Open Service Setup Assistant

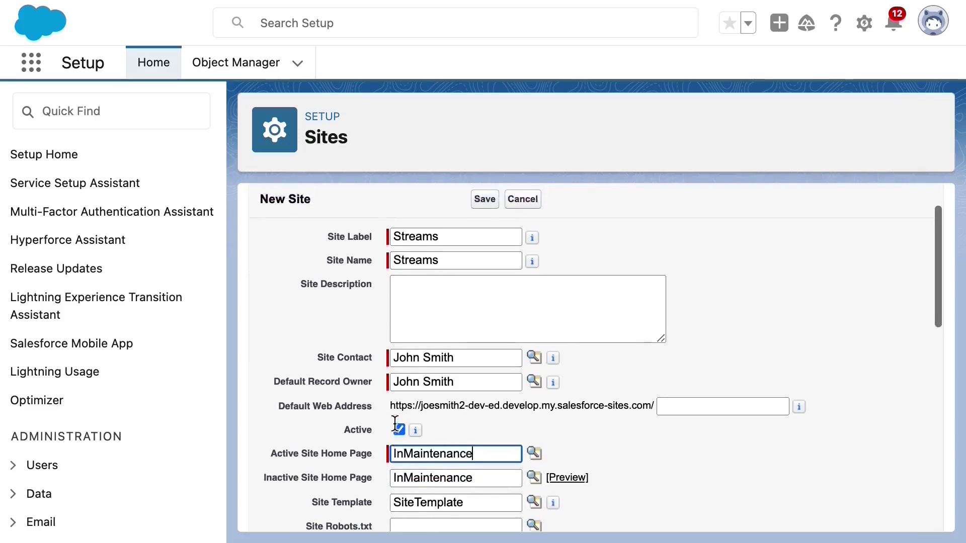coord(75,183)
